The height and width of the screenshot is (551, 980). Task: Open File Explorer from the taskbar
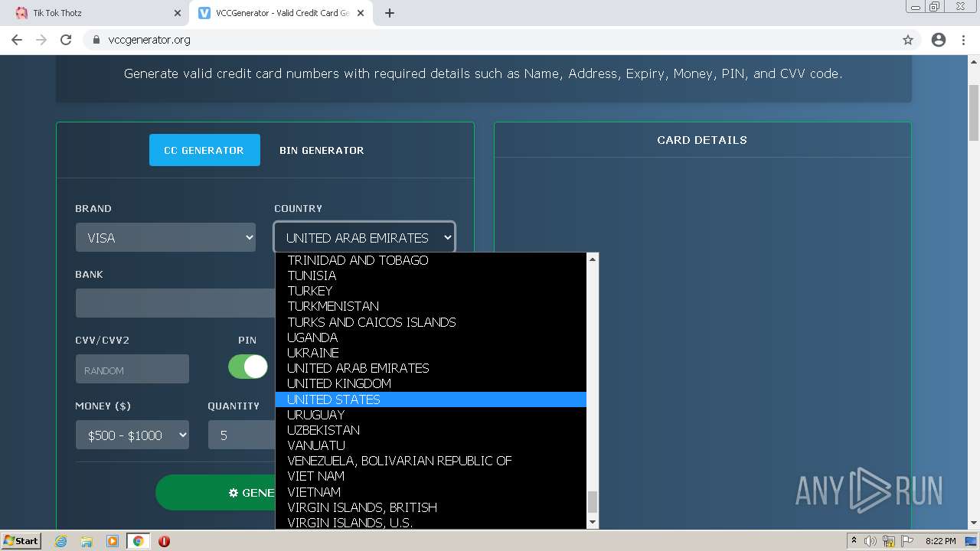point(87,541)
